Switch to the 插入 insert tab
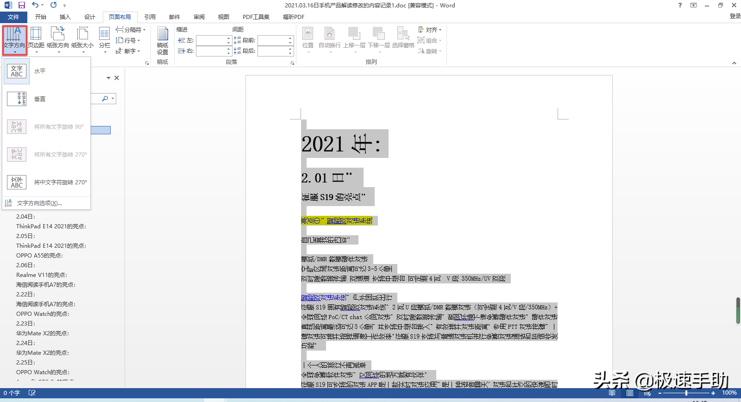Screen dimensions: 741x402 click(65, 17)
